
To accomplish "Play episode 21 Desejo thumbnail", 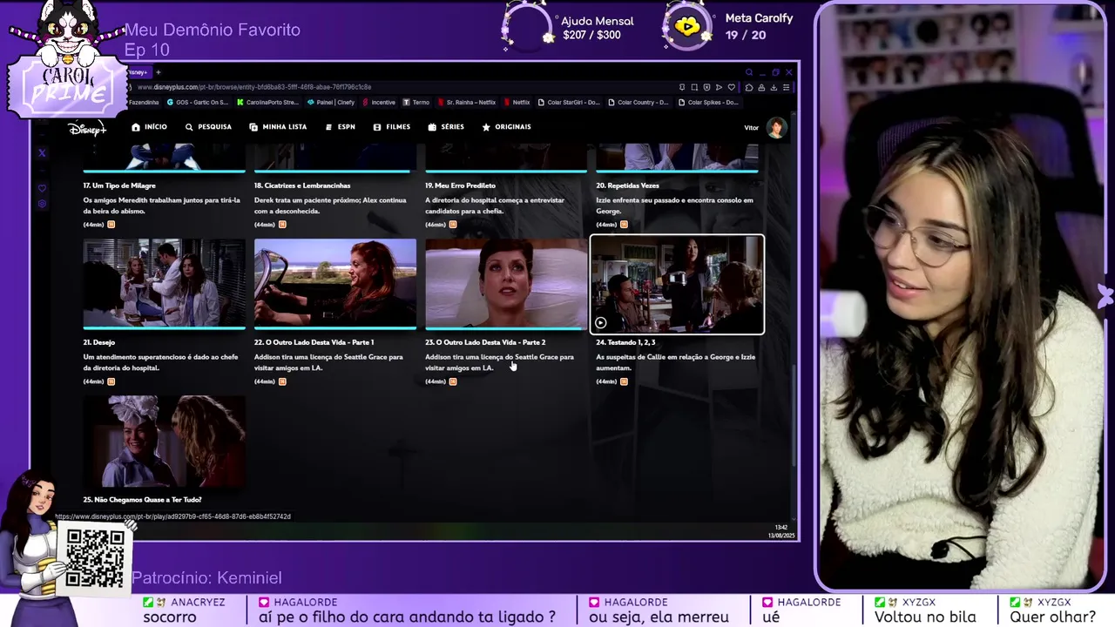I will (x=164, y=282).
